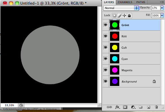Viewport: 165px width, 112px height.
Task: Click the zoom percentage field
Action: pos(9,105)
